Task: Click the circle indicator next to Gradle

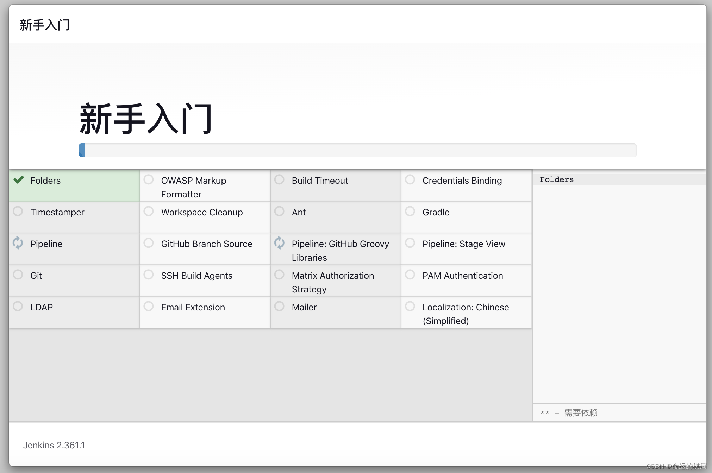Action: [410, 212]
